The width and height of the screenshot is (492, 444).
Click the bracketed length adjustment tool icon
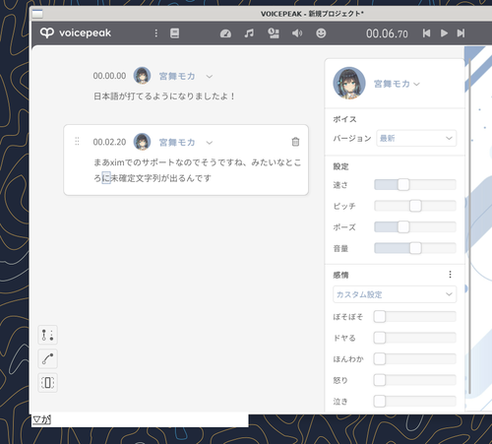tap(48, 383)
